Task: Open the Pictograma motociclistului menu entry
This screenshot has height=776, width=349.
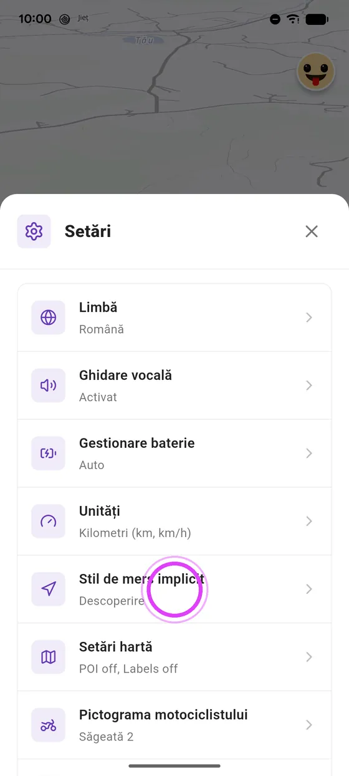Action: pos(174,725)
